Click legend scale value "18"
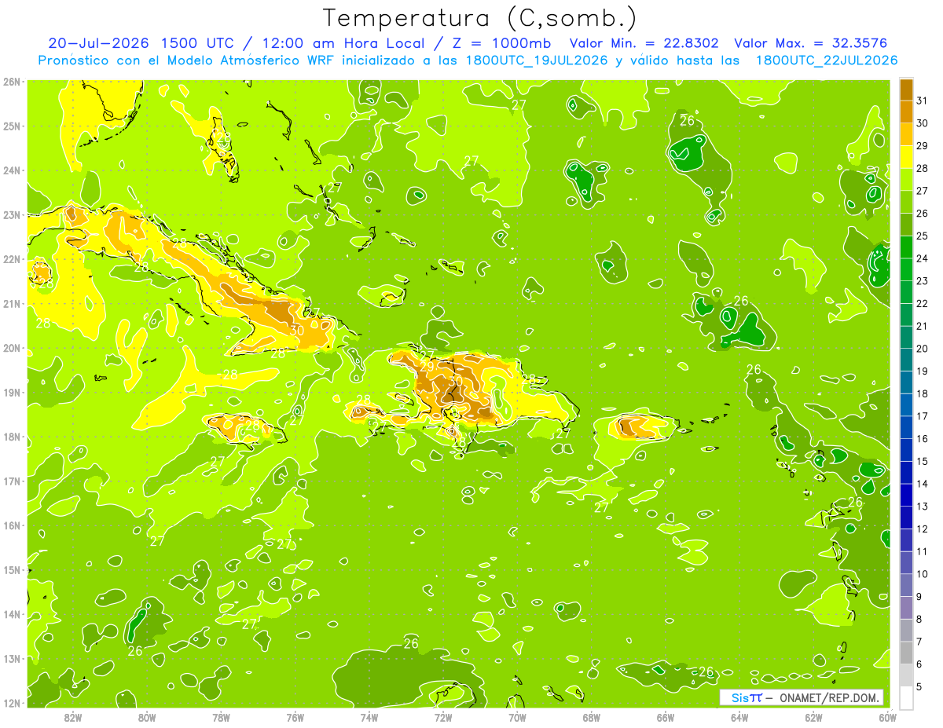This screenshot has height=728, width=943. click(922, 393)
